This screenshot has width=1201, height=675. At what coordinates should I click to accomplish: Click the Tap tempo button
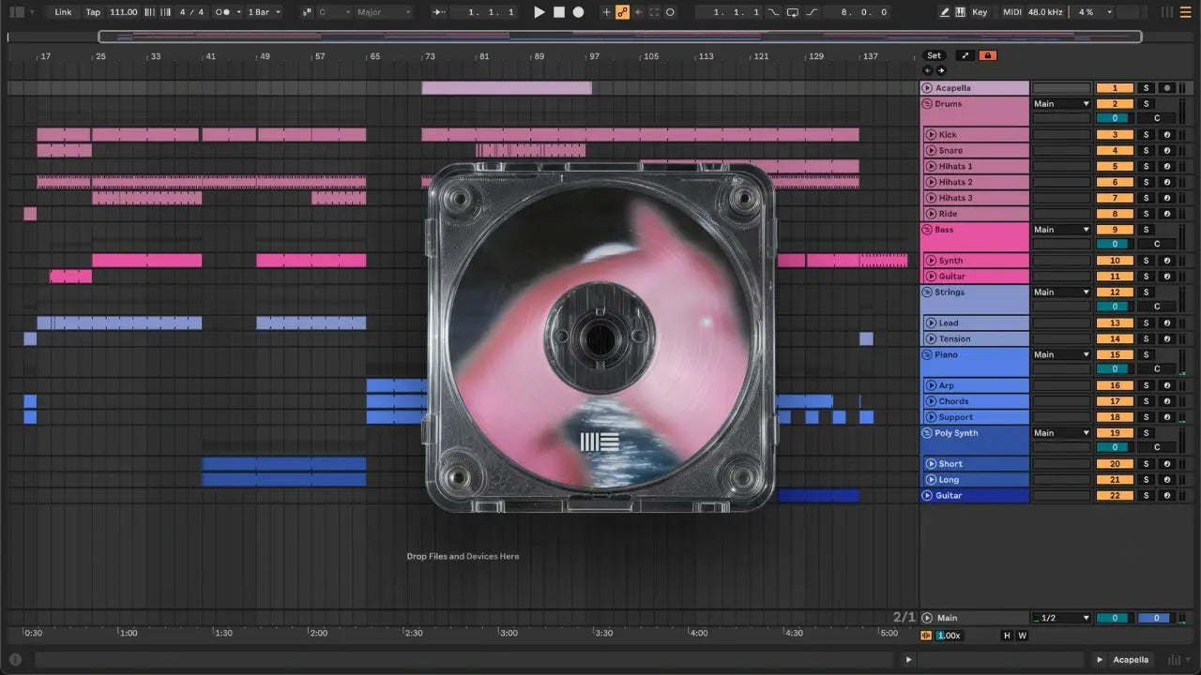click(x=93, y=12)
